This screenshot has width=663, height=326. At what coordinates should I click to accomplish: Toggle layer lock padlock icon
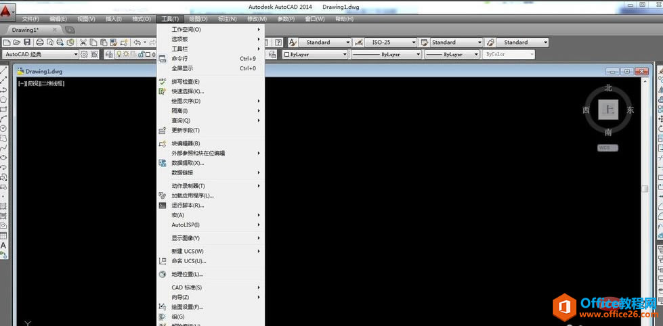coord(142,54)
